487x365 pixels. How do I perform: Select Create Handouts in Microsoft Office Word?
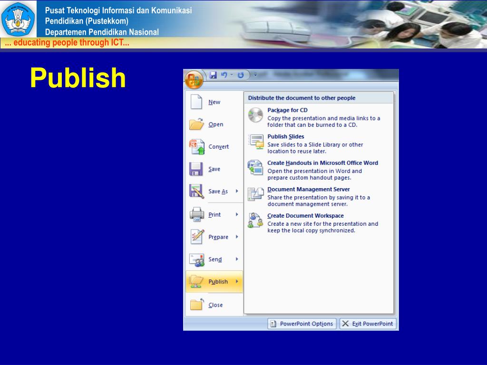pos(323,163)
